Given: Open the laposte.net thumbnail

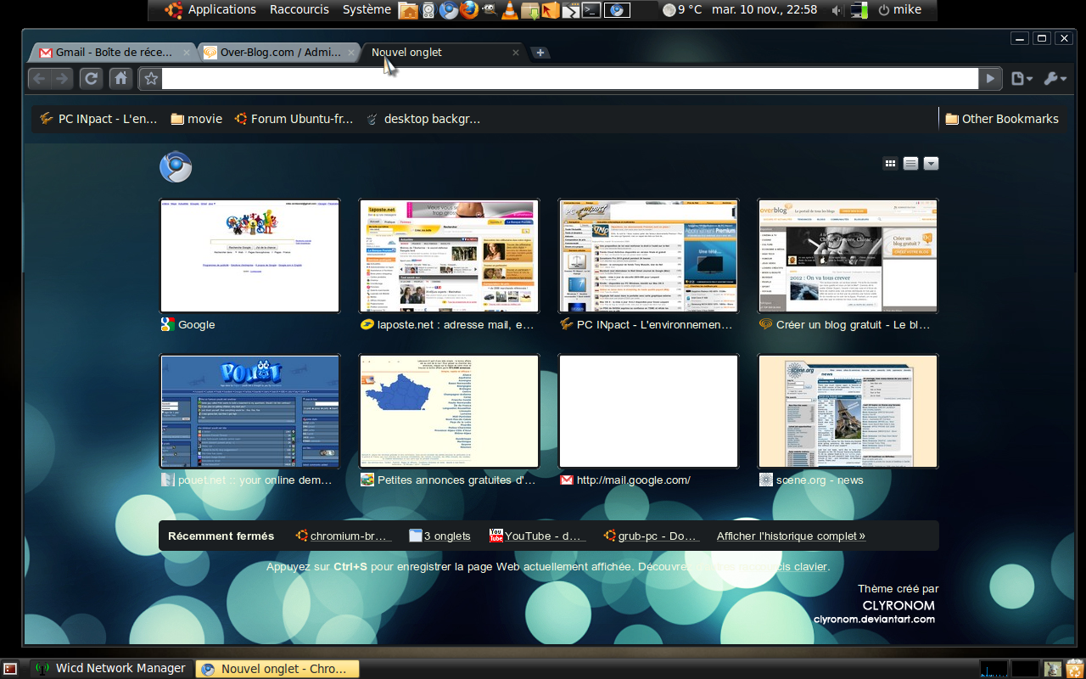Looking at the screenshot, I should click(449, 256).
